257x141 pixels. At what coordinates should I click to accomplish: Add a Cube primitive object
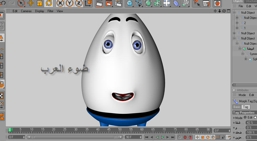129,3
